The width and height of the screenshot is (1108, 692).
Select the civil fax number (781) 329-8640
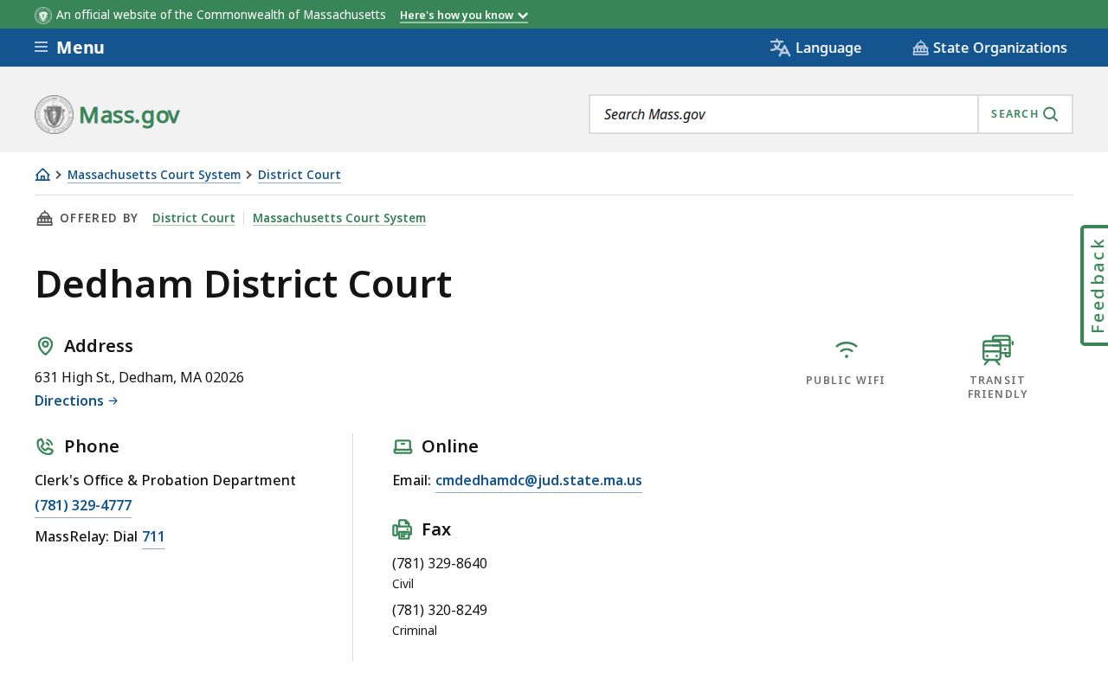tap(440, 563)
